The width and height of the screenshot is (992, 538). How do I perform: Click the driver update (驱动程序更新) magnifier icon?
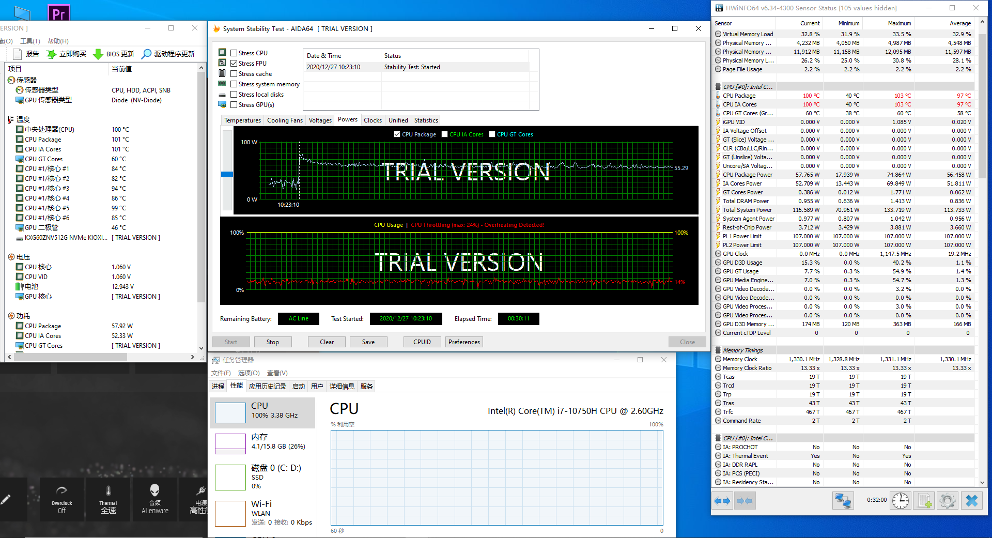(147, 54)
